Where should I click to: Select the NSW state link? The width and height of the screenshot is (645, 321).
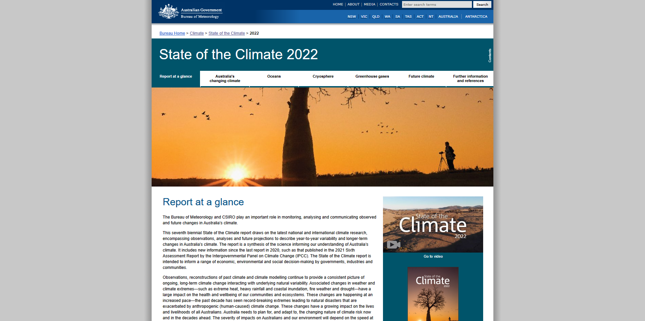(x=352, y=17)
